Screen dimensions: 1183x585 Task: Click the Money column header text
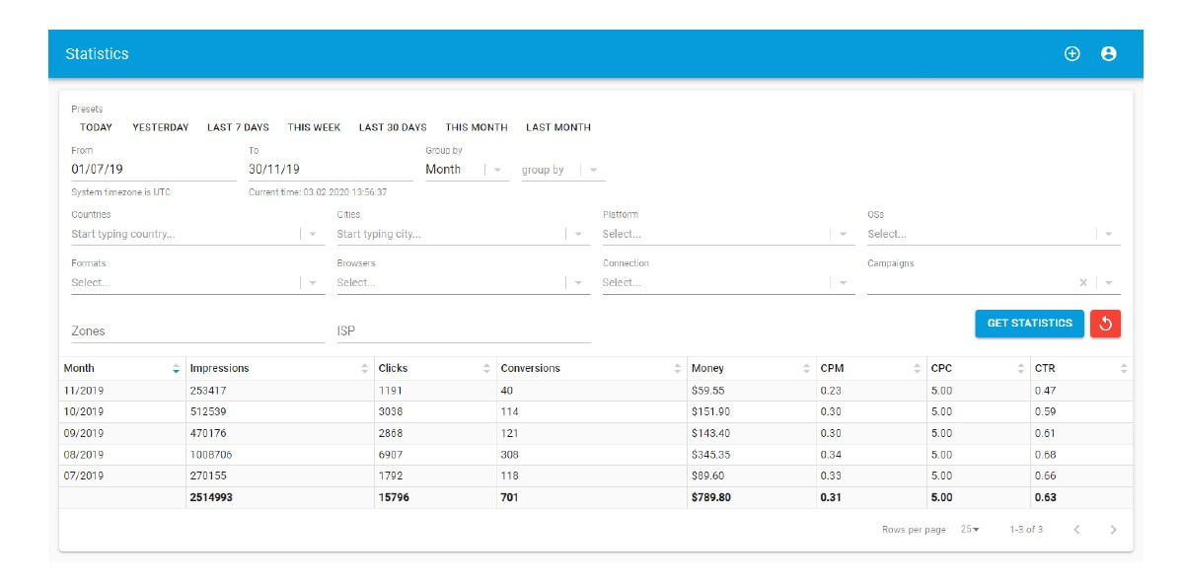(707, 368)
